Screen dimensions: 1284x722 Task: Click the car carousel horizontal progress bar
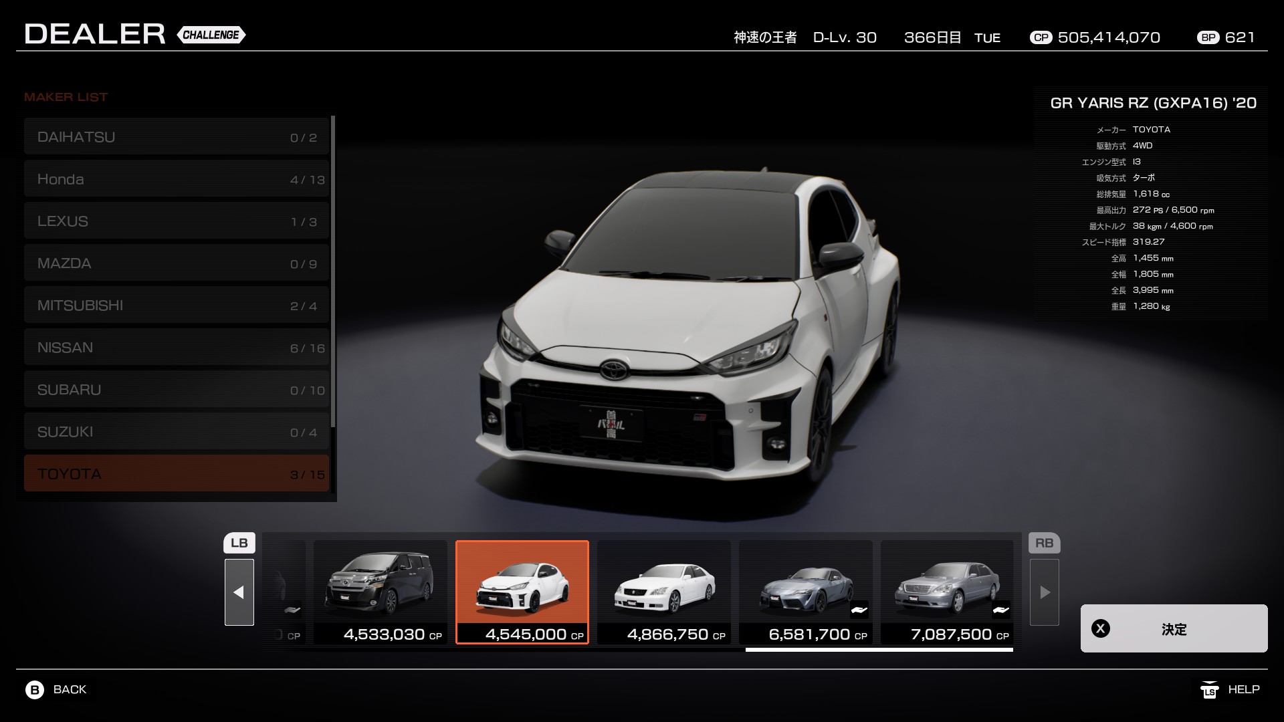(x=879, y=649)
